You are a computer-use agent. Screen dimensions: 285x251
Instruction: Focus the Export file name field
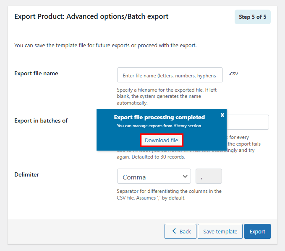[x=170, y=75]
